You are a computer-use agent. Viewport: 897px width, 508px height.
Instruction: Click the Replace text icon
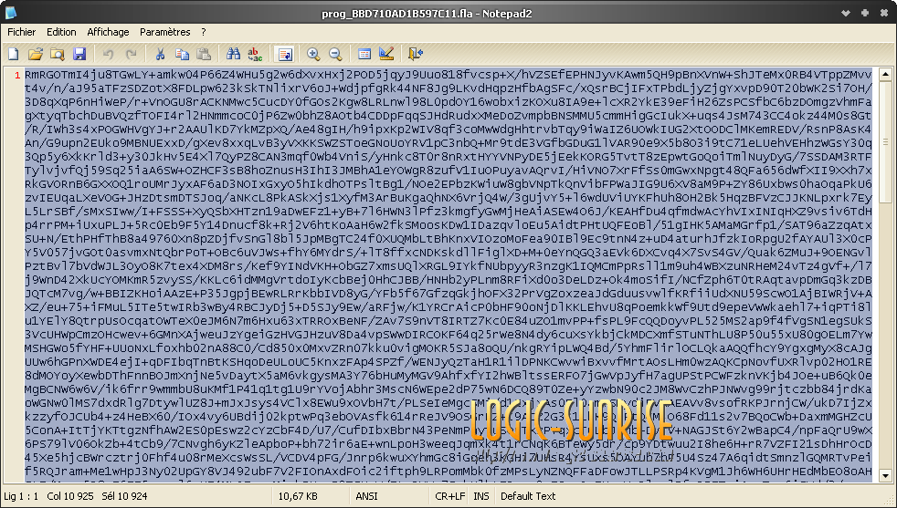[x=255, y=55]
